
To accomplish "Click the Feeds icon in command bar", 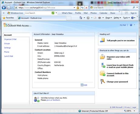I will tap(88, 18).
